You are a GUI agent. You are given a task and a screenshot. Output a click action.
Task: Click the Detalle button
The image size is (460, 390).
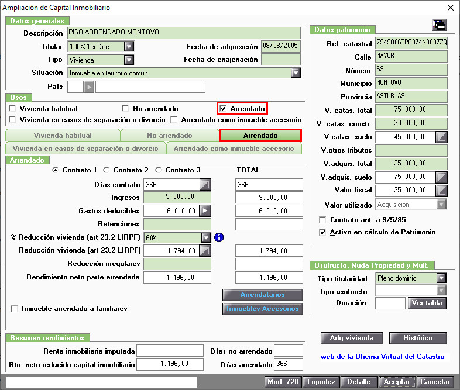pos(359,382)
